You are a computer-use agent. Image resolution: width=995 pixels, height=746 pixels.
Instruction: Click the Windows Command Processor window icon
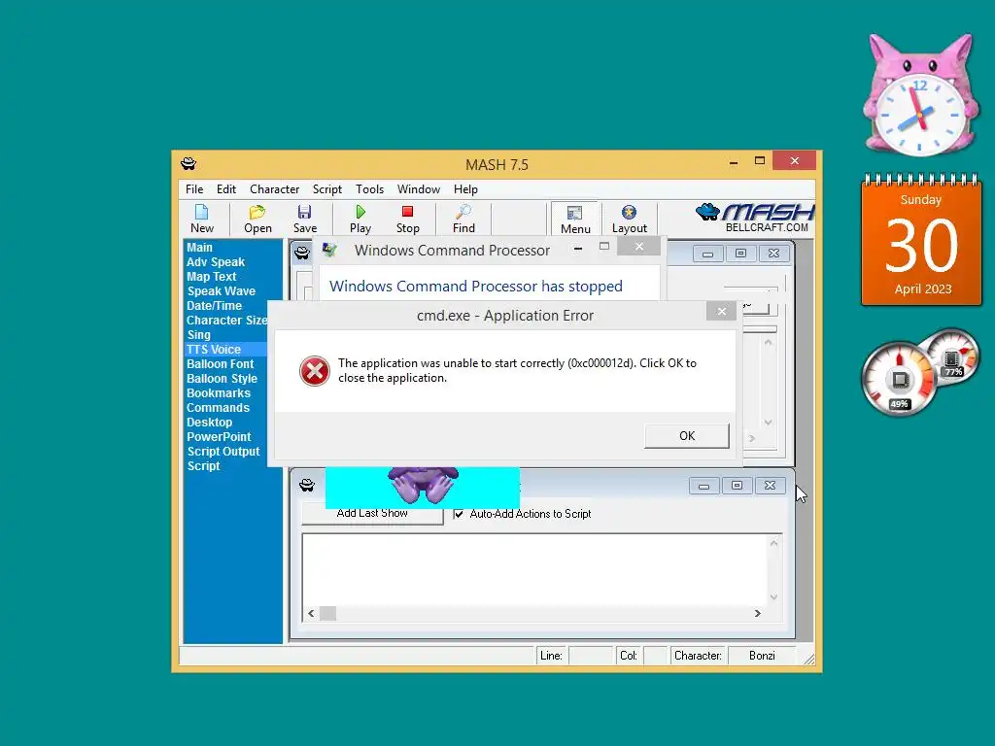pyautogui.click(x=329, y=250)
